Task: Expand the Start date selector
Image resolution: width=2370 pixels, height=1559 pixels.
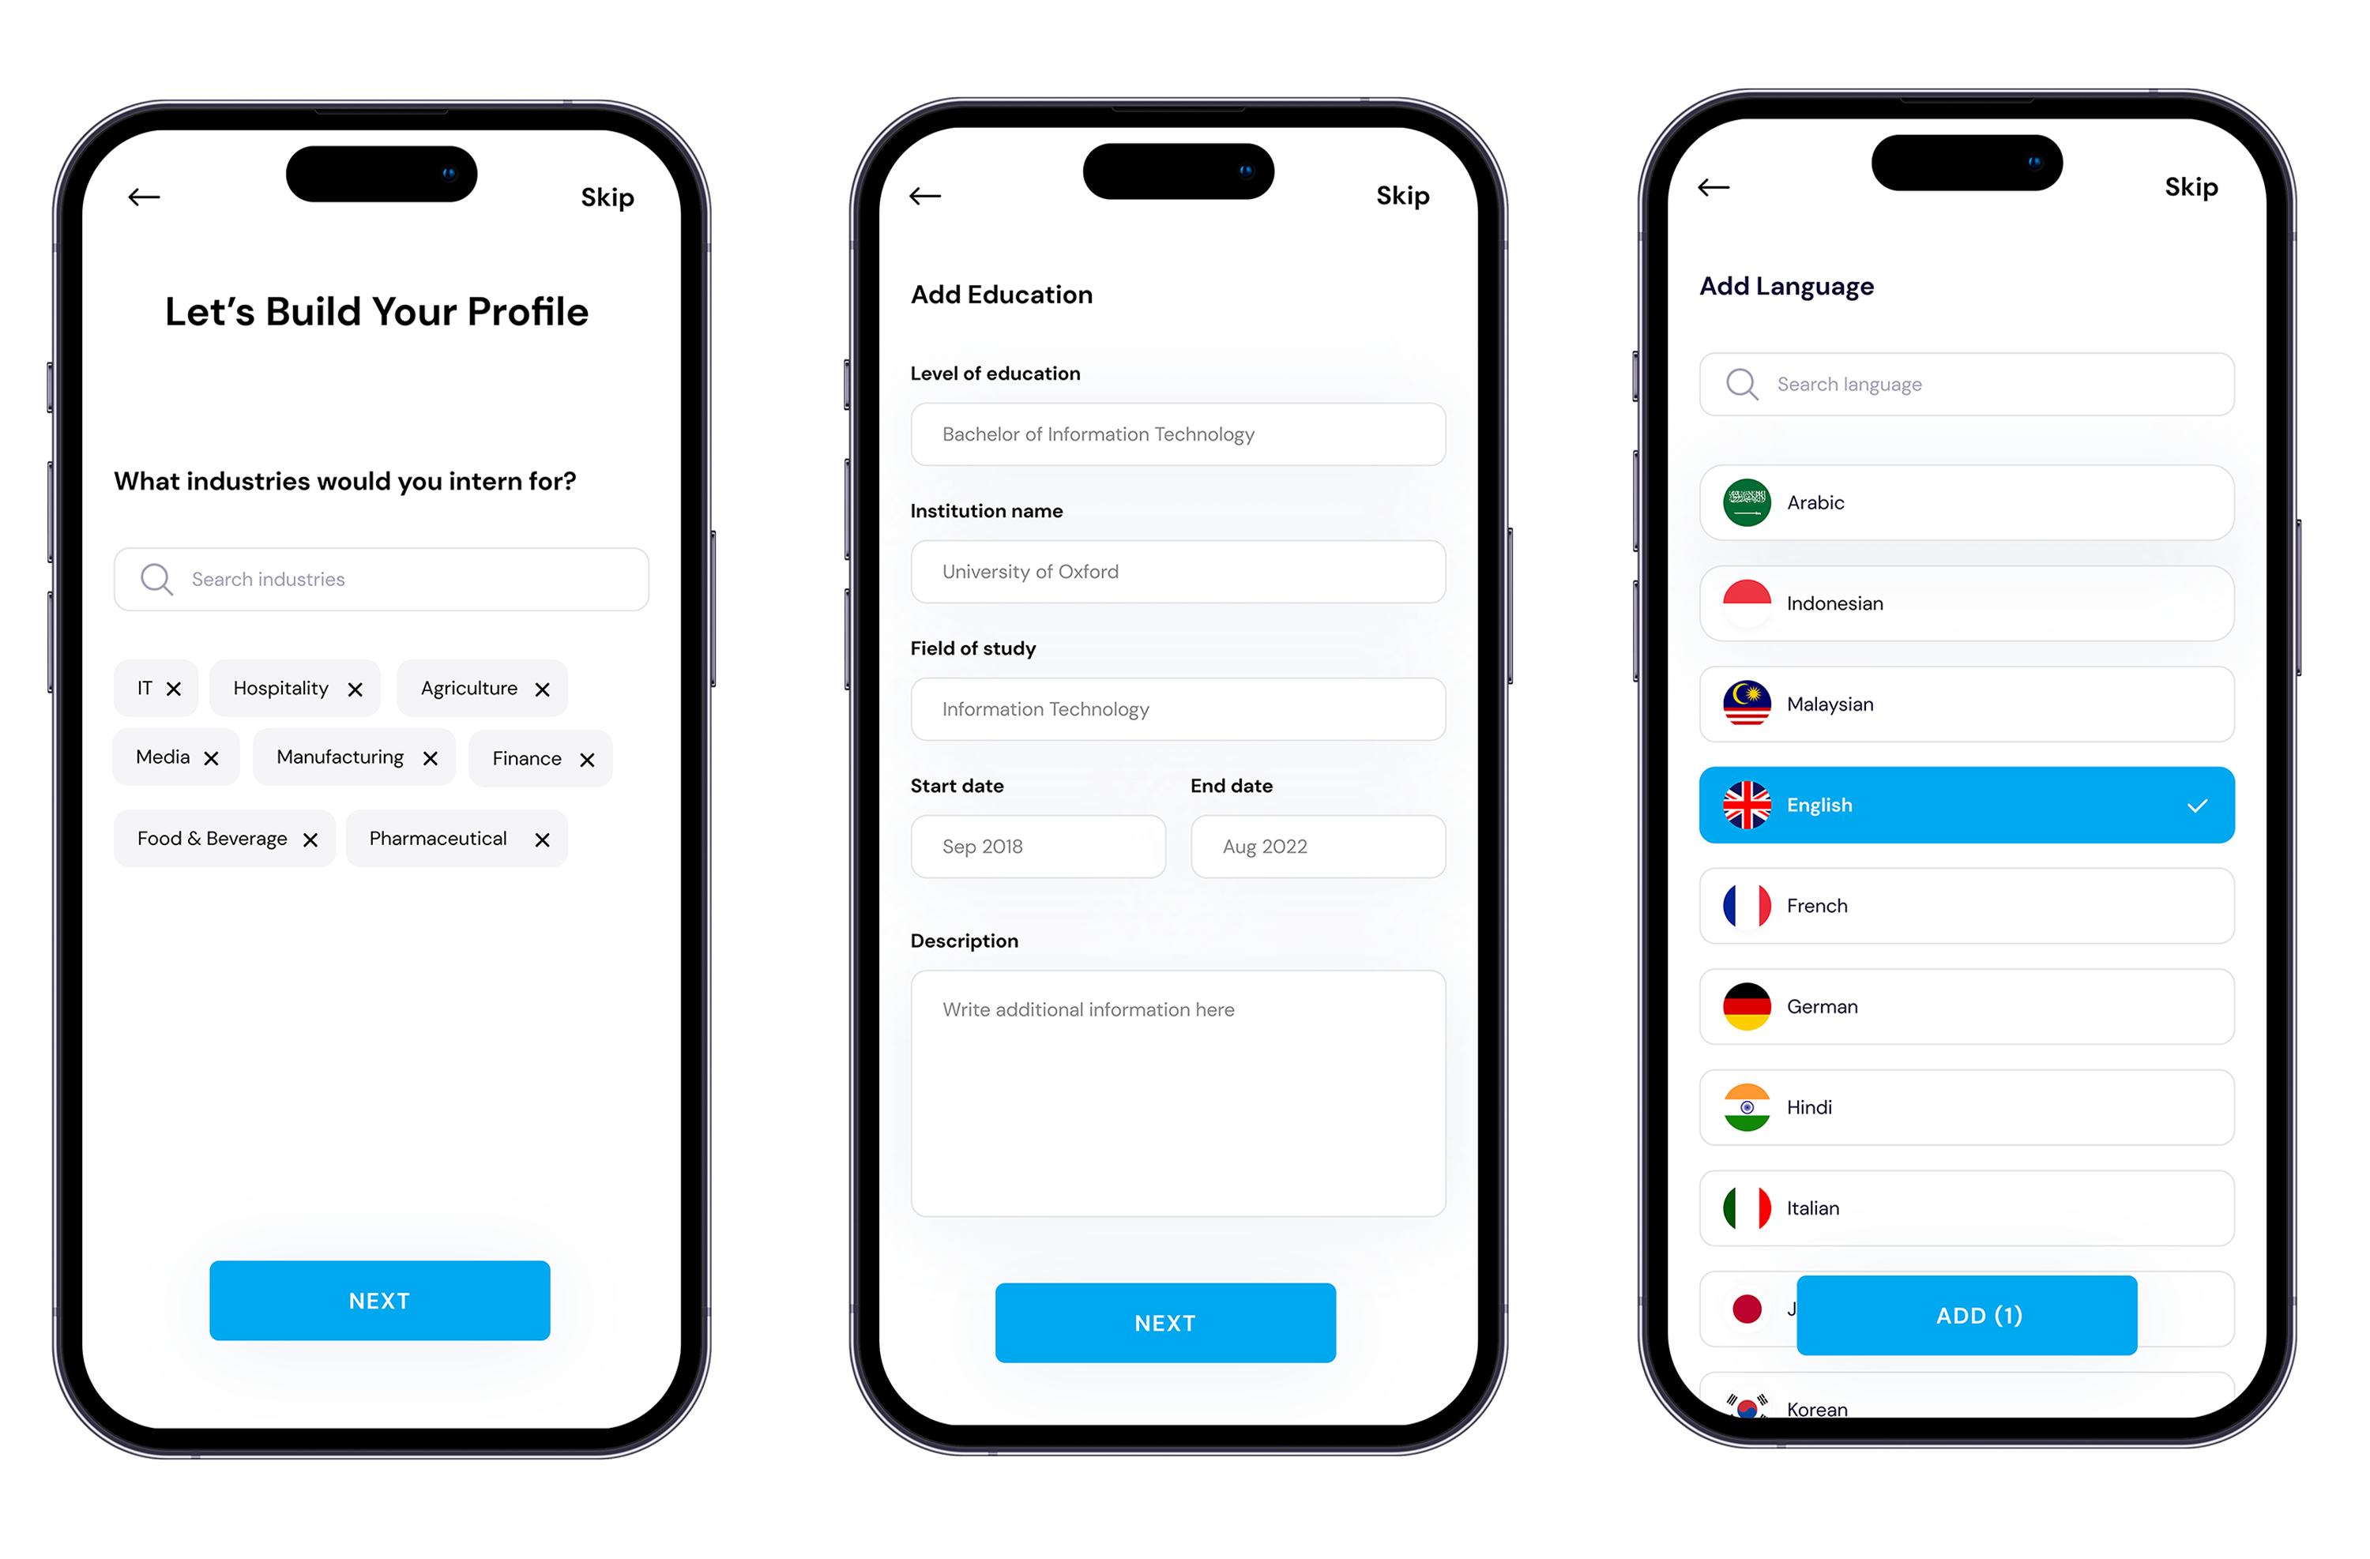Action: pyautogui.click(x=1037, y=846)
